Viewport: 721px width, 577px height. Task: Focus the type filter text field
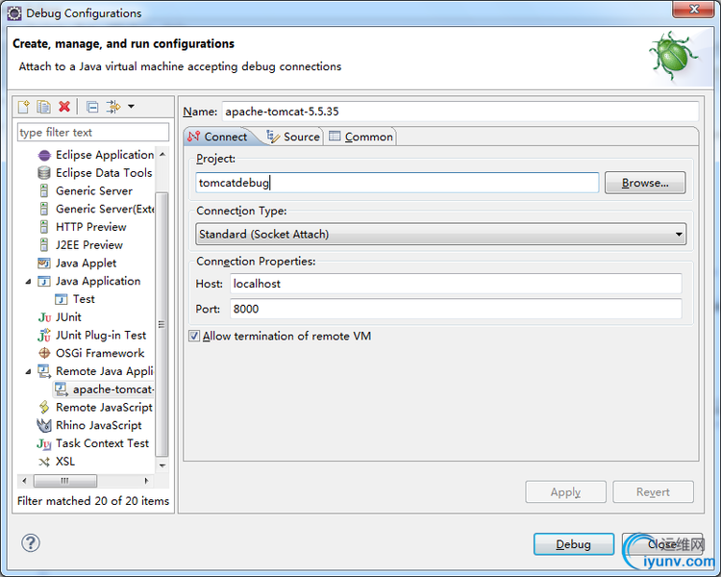[93, 133]
